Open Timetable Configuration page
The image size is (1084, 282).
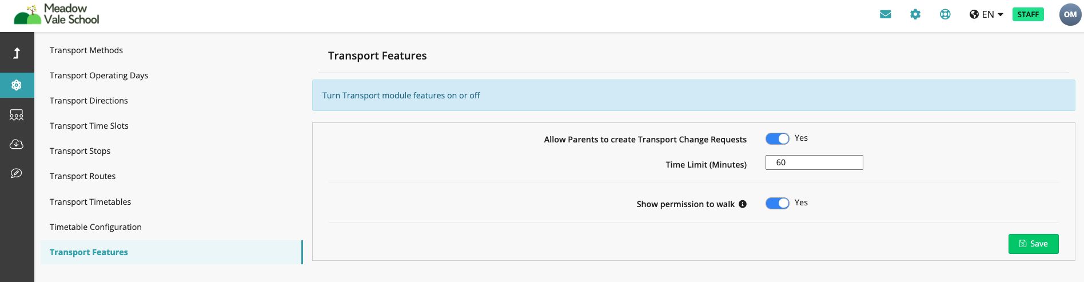click(x=95, y=227)
